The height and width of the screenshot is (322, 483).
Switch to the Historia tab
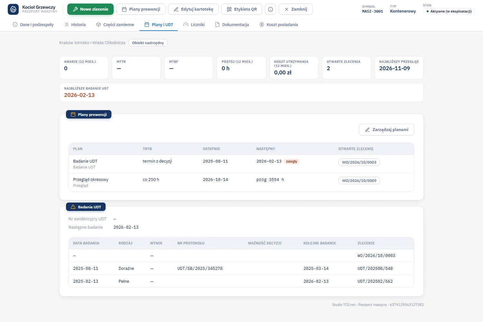tap(75, 25)
